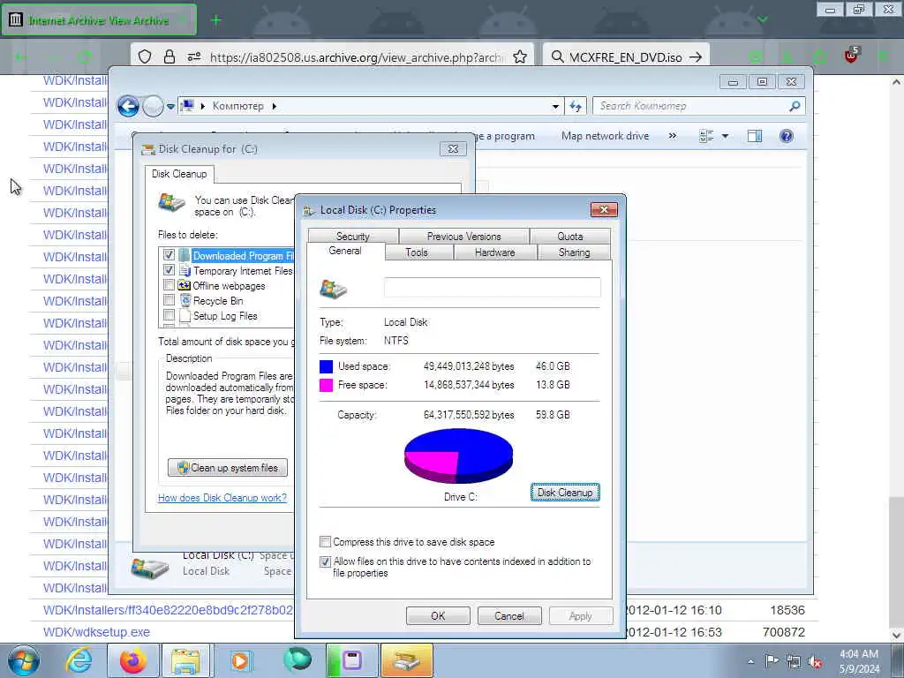Check the Offline webpages checkbox
Screen dimensions: 904x678
pos(169,285)
